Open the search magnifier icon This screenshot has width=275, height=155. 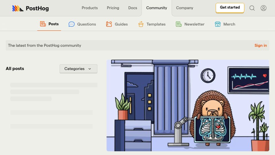[252, 8]
